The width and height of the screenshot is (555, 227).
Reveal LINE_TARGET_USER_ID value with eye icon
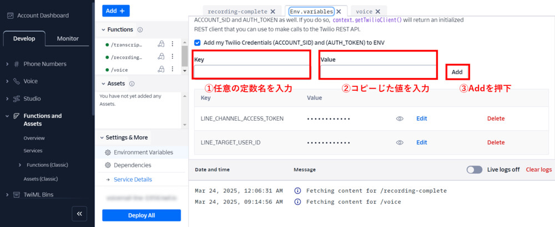(x=400, y=143)
